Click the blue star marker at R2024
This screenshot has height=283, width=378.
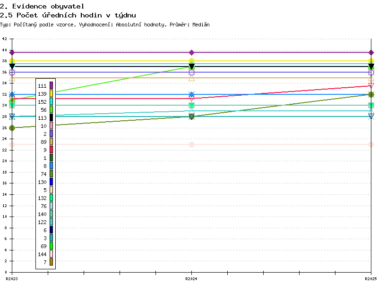191,94
